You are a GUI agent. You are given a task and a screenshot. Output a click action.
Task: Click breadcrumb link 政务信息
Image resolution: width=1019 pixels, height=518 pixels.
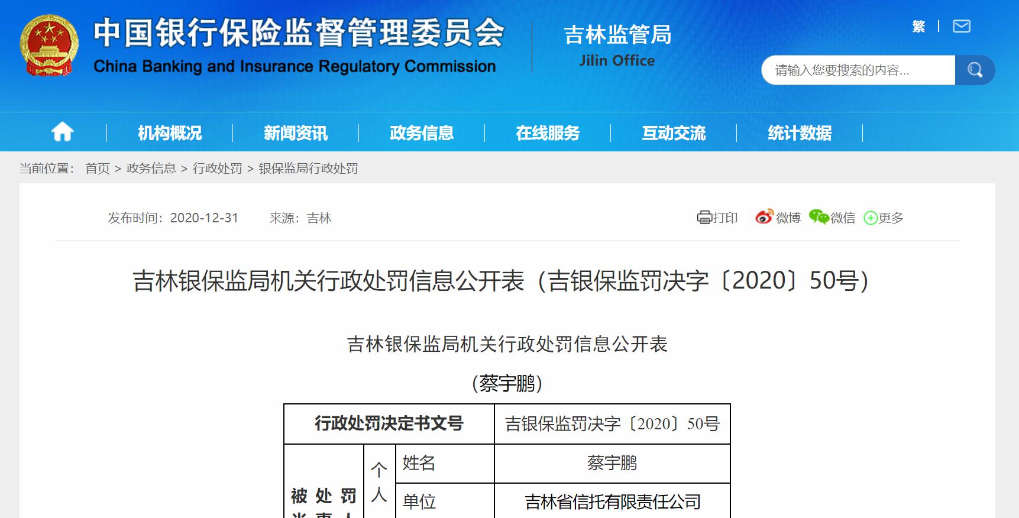tap(151, 169)
